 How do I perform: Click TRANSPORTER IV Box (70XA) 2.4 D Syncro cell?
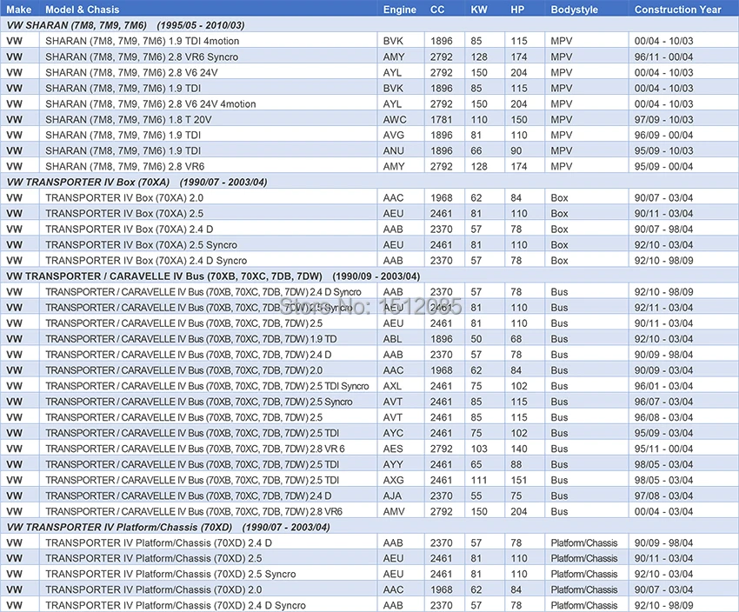146,260
